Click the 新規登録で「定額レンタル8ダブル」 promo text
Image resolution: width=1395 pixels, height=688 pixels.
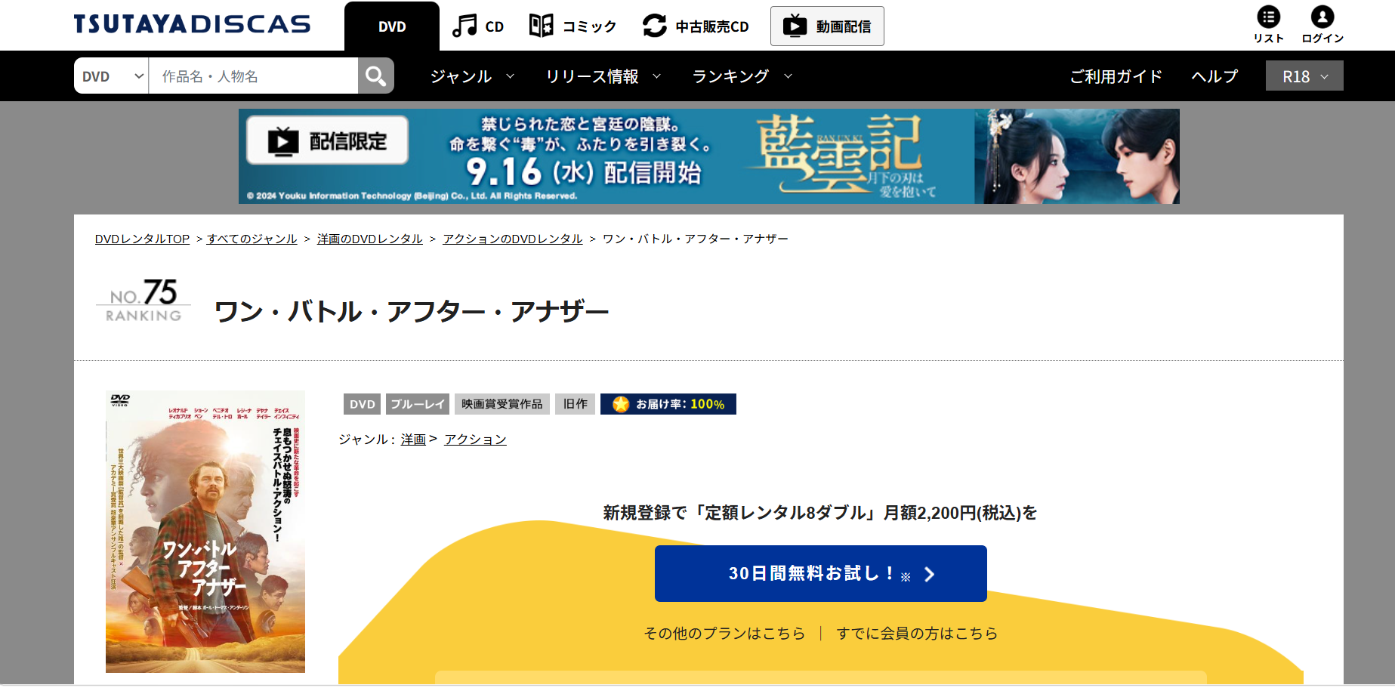pos(820,513)
